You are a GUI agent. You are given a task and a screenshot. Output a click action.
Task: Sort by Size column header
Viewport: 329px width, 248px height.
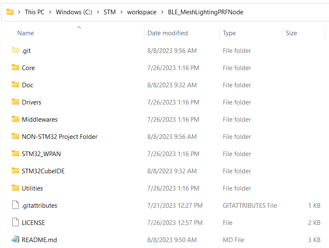point(291,33)
